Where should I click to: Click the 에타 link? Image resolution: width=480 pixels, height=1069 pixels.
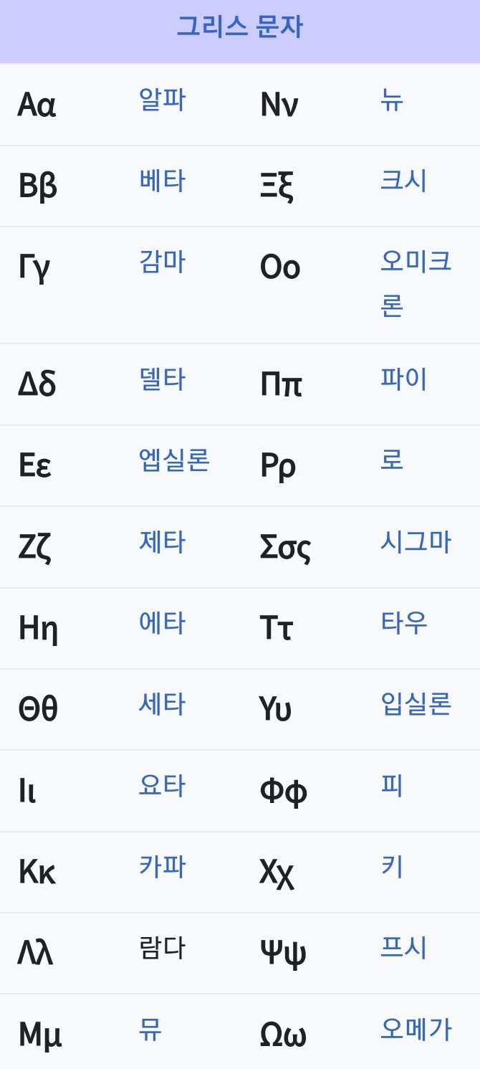[x=163, y=623]
